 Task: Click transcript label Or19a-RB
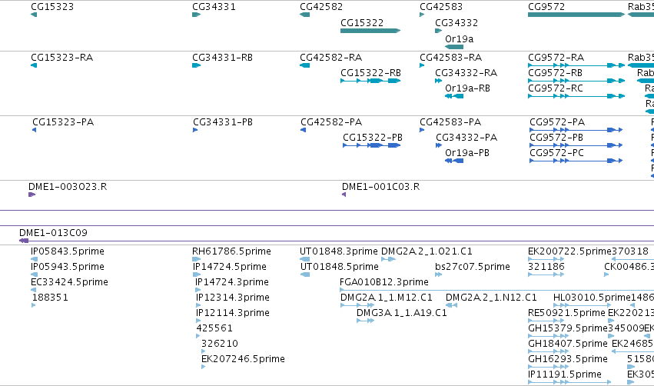pyautogui.click(x=467, y=88)
